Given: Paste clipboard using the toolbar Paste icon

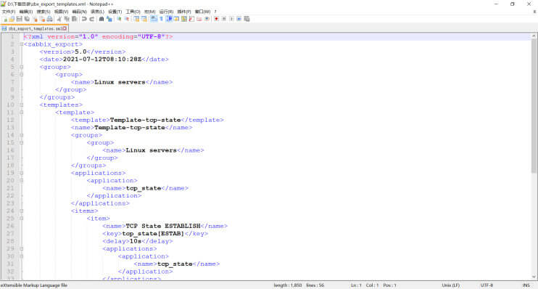Looking at the screenshot, I should click(74, 19).
